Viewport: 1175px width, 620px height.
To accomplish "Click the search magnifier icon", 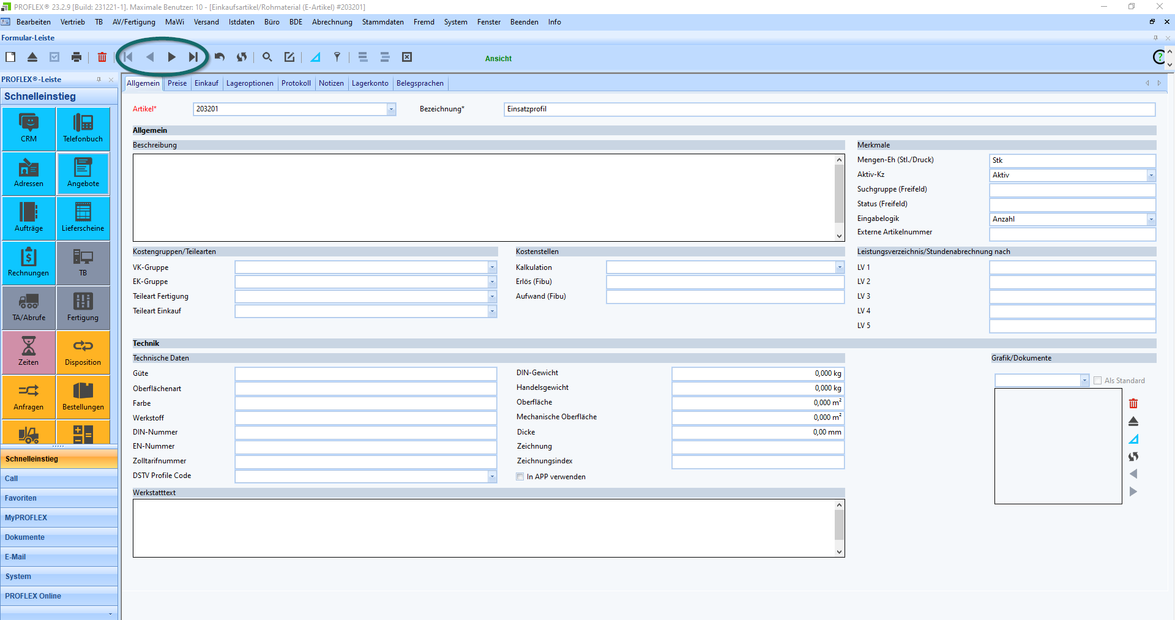I will click(x=267, y=57).
